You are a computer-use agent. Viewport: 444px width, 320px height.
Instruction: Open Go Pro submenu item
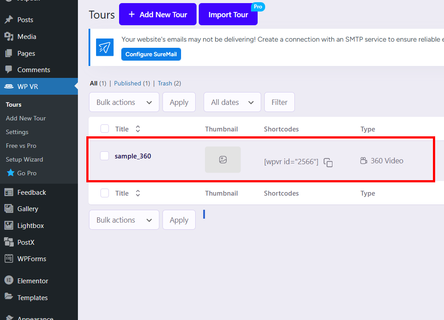click(x=27, y=173)
